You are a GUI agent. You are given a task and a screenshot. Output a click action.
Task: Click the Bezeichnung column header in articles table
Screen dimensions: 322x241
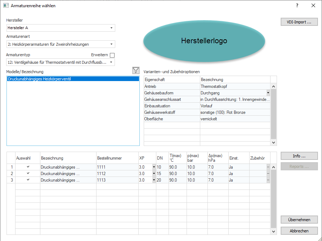click(x=68, y=158)
